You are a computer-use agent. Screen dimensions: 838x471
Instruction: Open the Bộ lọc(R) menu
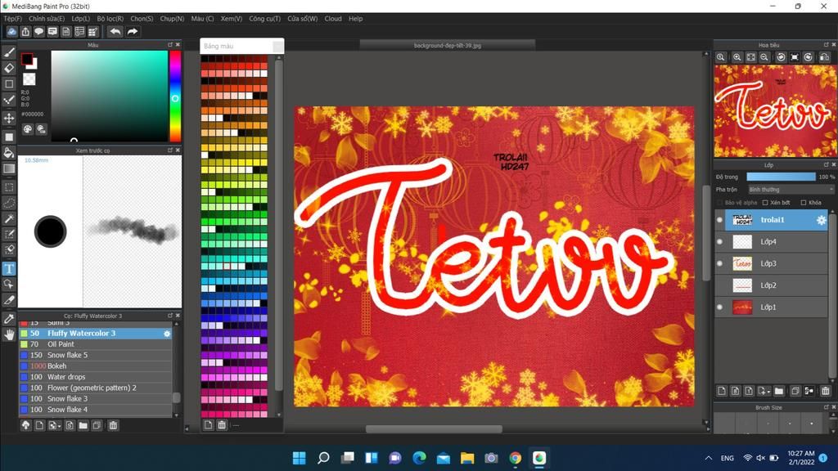coord(110,19)
